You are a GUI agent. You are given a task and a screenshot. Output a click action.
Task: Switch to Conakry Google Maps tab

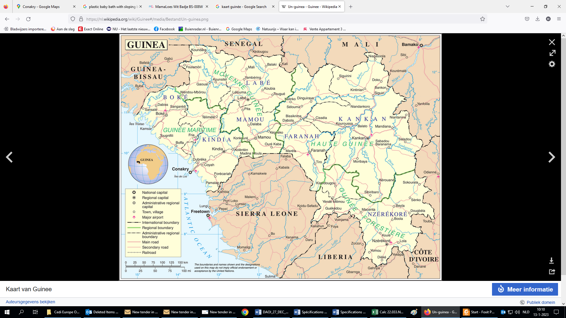pyautogui.click(x=41, y=6)
